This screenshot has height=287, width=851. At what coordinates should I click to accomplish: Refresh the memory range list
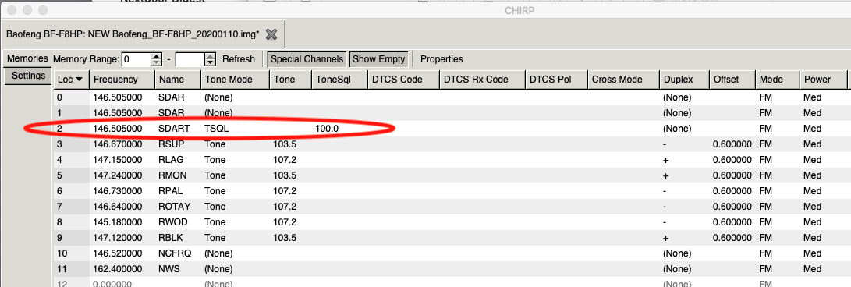[x=238, y=59]
